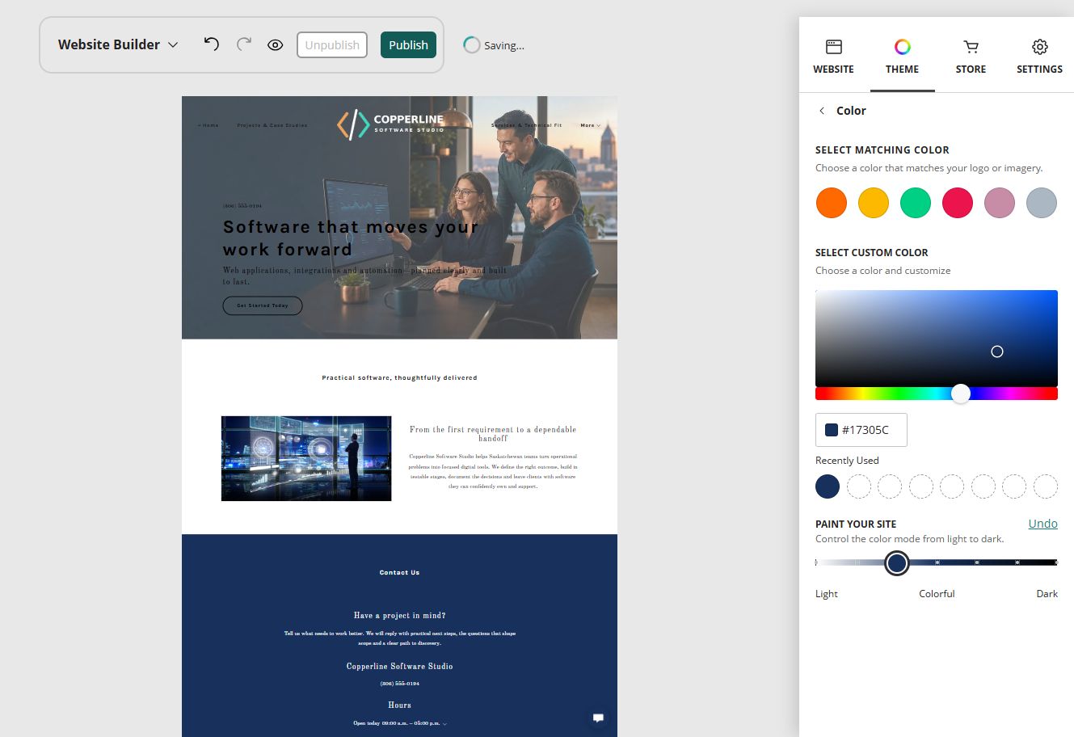Viewport: 1074px width, 737px height.
Task: Click the undo arrow icon in toolbar
Action: point(212,44)
